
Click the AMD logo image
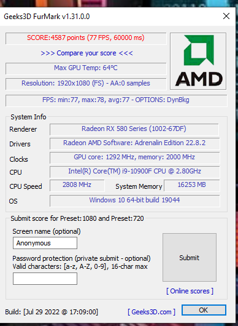pyautogui.click(x=198, y=61)
